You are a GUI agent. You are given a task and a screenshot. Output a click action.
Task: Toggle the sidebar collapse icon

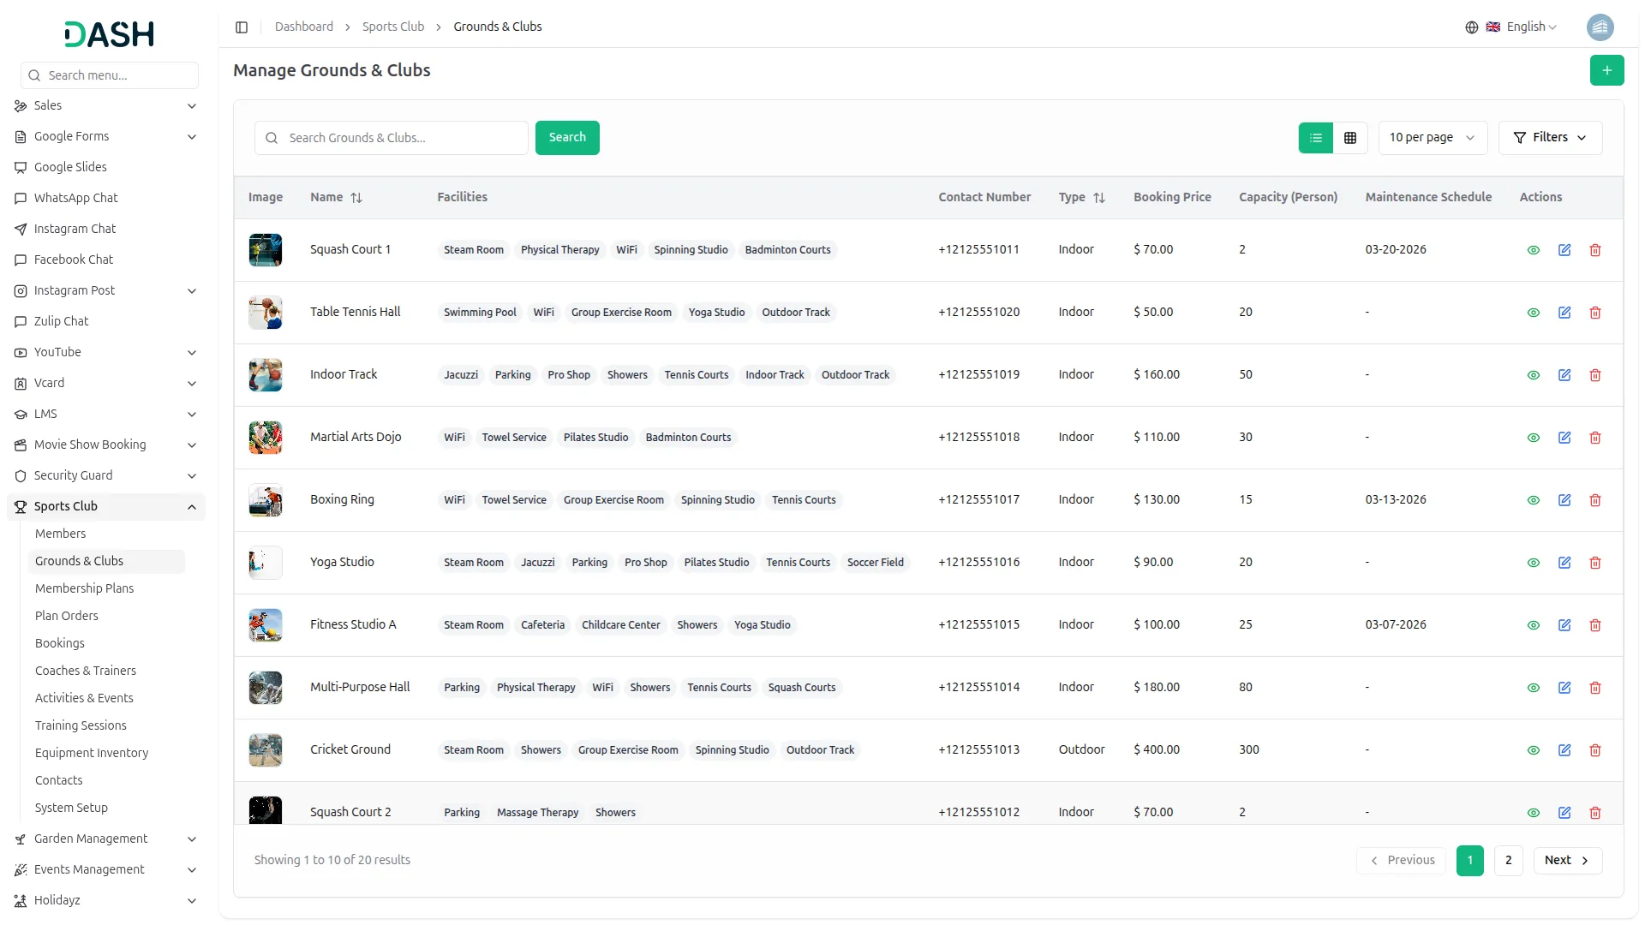pos(242,27)
